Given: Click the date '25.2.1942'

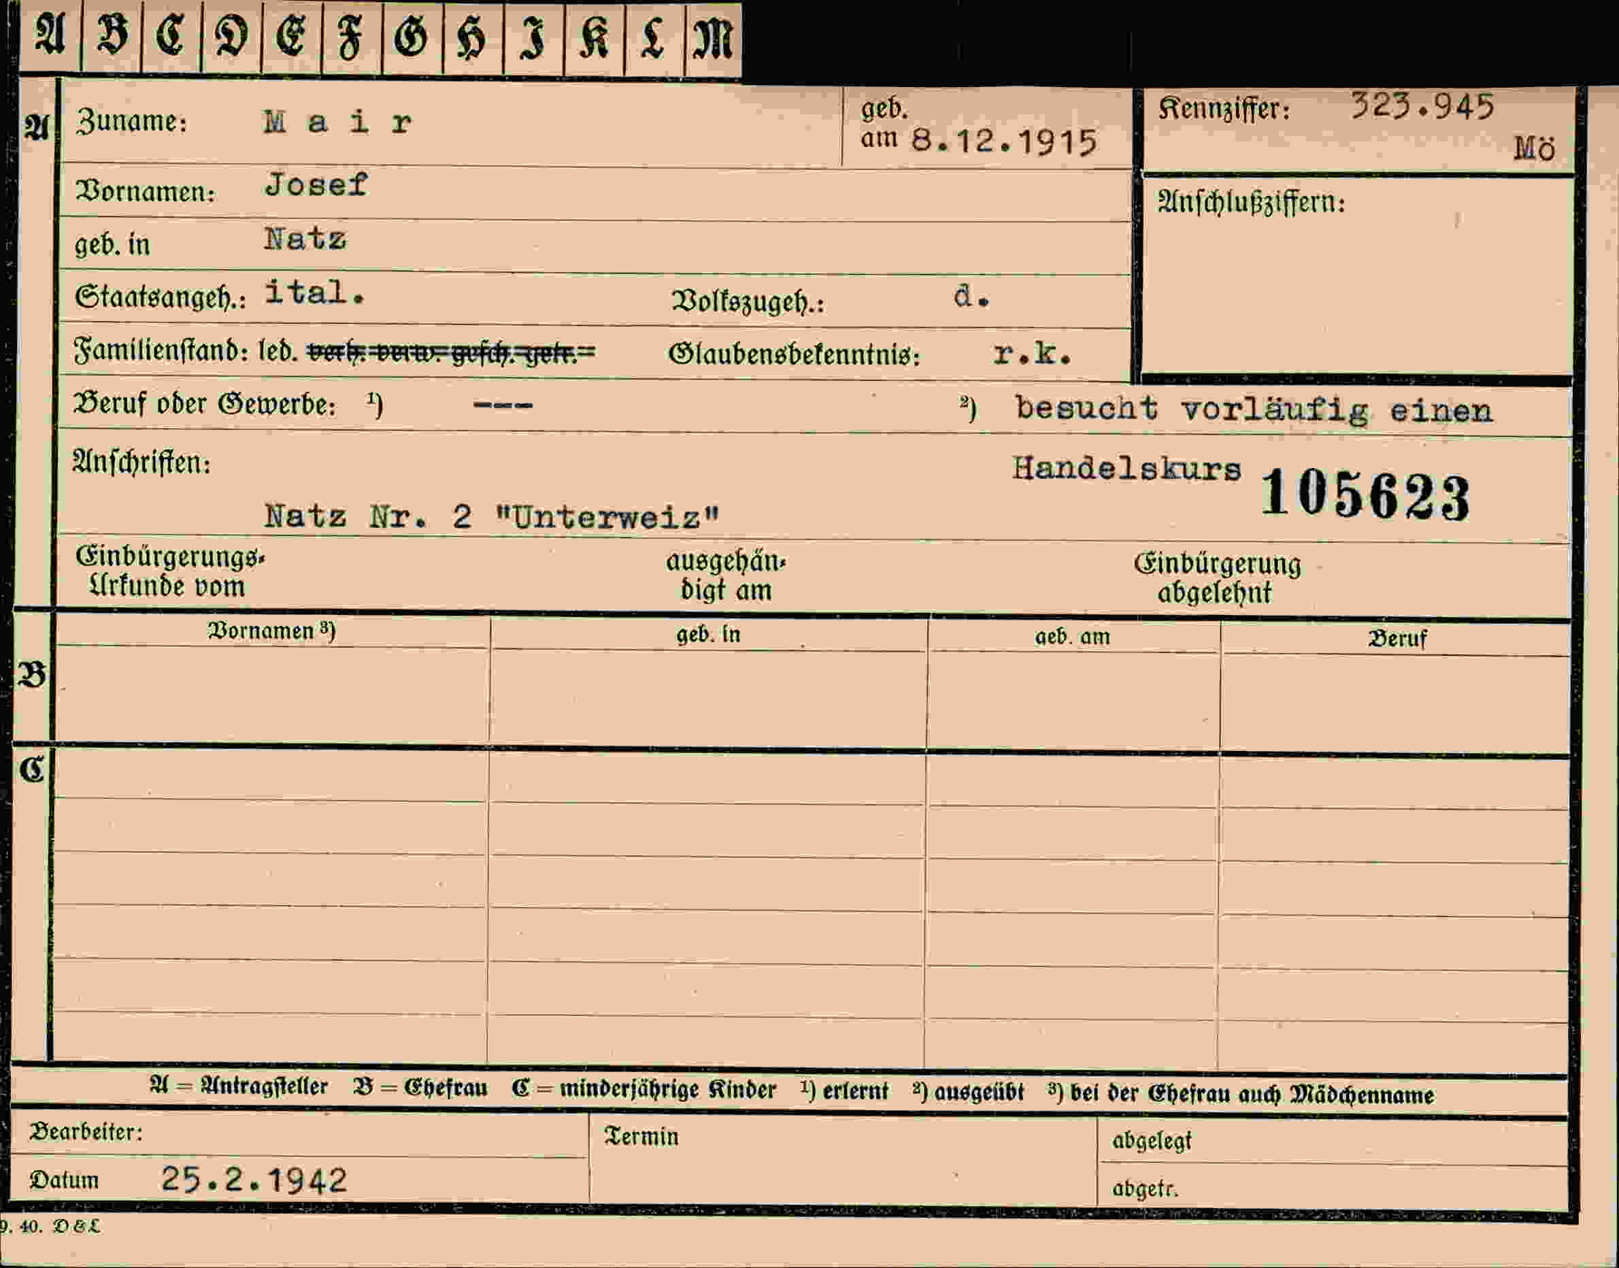Looking at the screenshot, I should coord(254,1179).
